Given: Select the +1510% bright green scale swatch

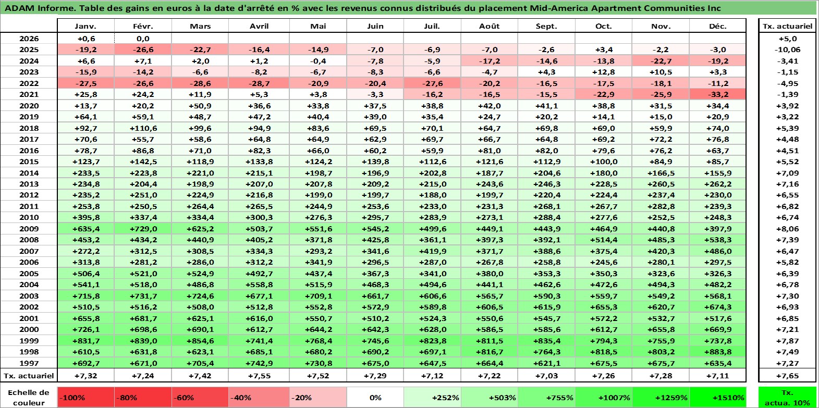Looking at the screenshot, I should tap(717, 397).
